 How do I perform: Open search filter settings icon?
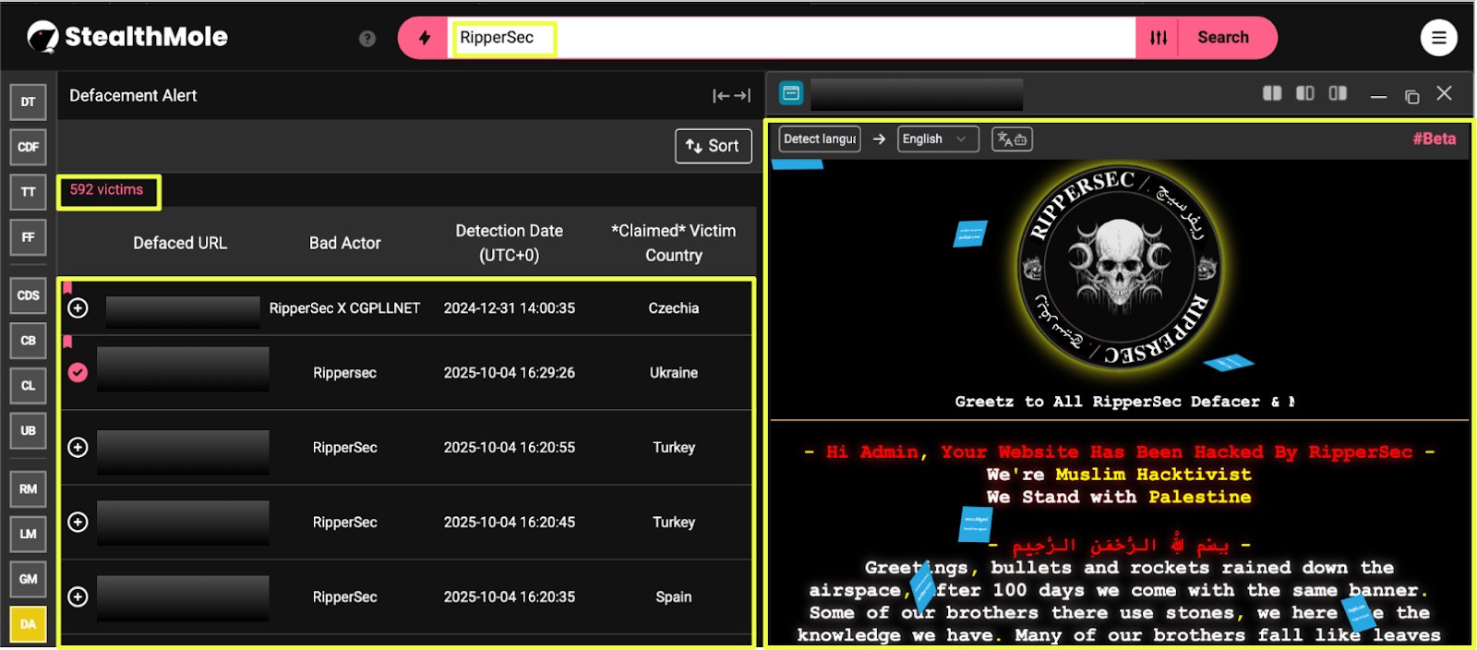pos(1159,38)
